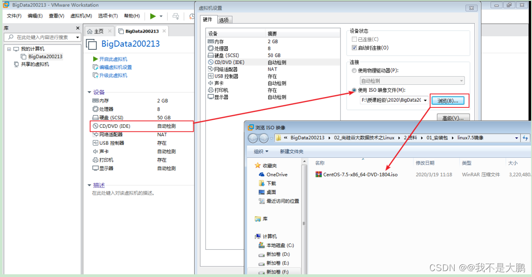Choose 使用 ISO 映像文件(M) radio button

[x=354, y=90]
